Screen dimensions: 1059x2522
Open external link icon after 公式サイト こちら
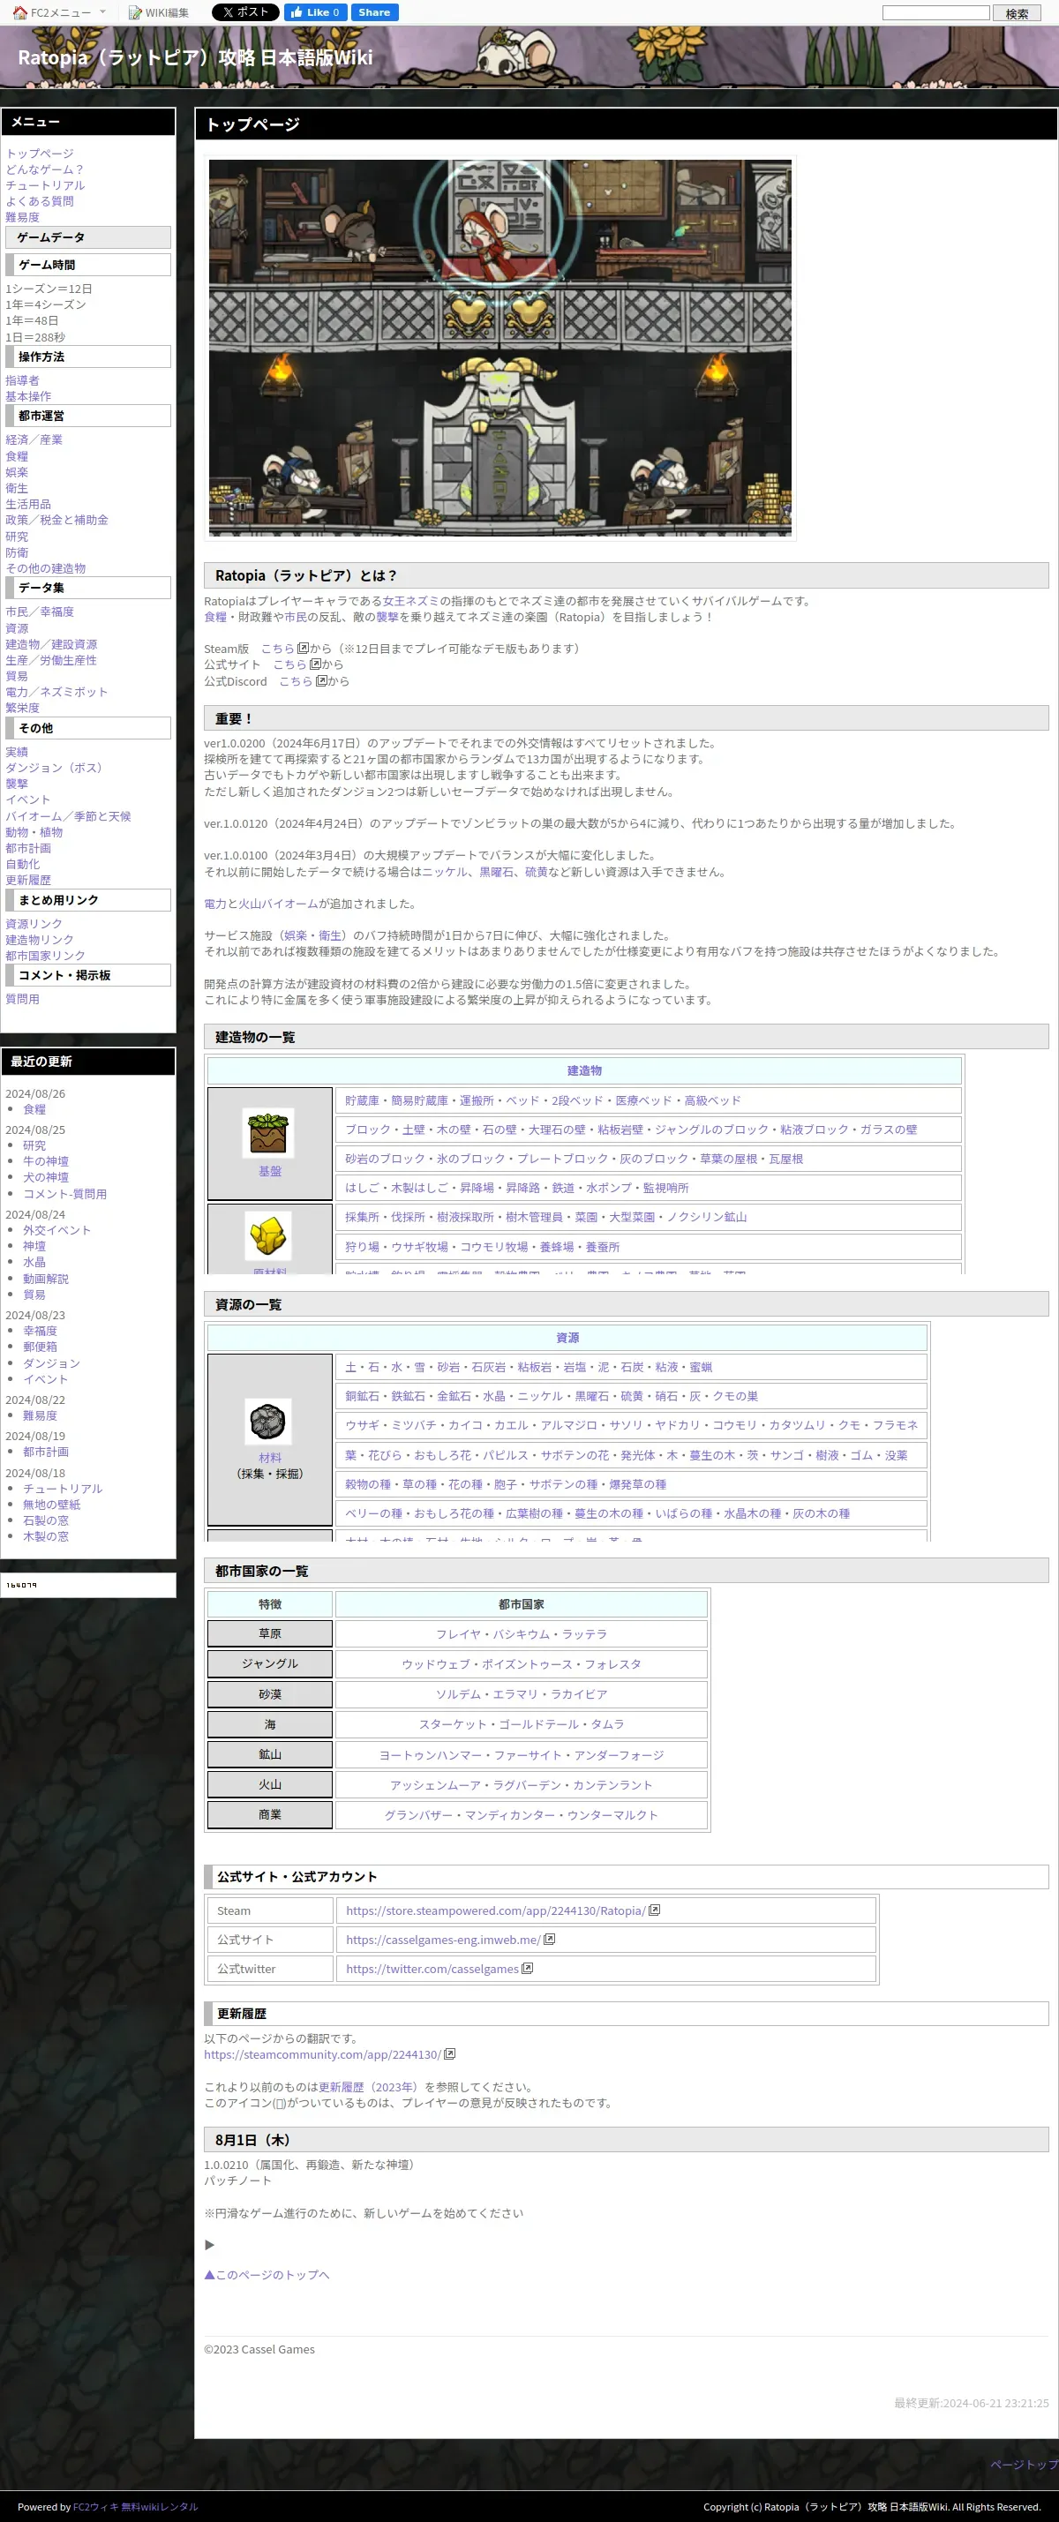315,664
